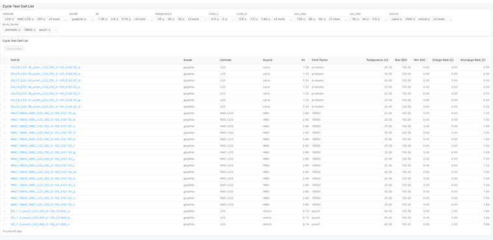Screen dimensions: 493x240
Task: Remove the pouch tag from form_factor filter
Action: pos(49,30)
